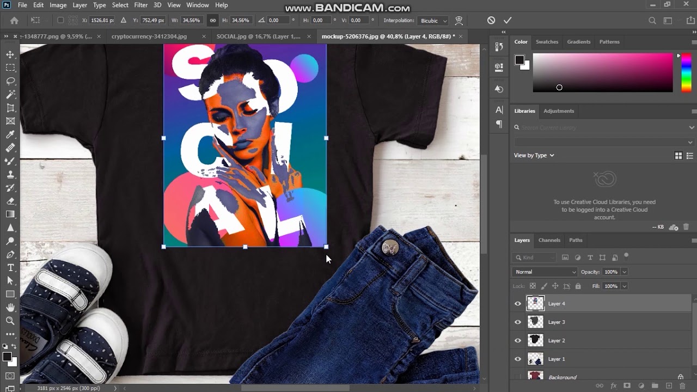697x392 pixels.
Task: Toggle lock all for the layer
Action: [x=578, y=286]
